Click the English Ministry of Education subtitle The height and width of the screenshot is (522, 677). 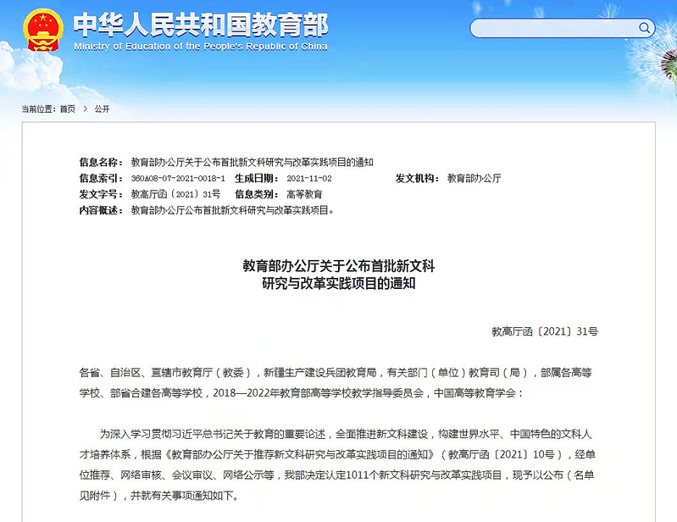(x=200, y=47)
